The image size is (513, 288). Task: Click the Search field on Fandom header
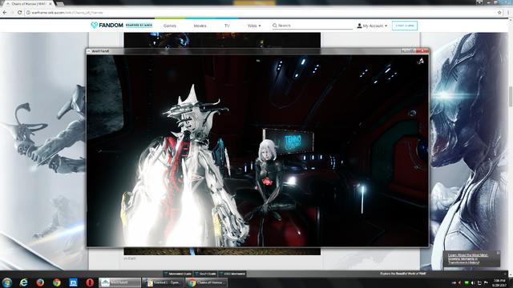(x=313, y=26)
